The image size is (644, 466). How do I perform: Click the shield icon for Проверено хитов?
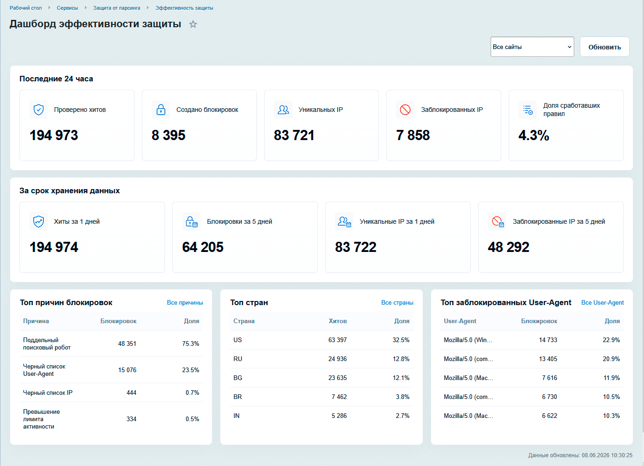tap(39, 110)
